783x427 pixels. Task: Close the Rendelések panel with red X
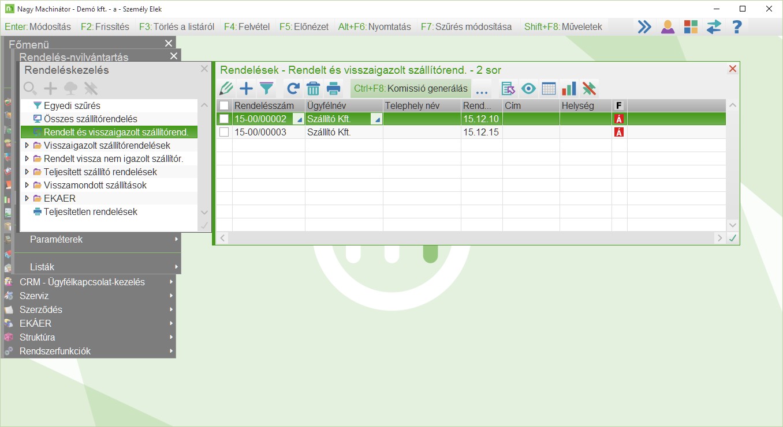pos(733,69)
